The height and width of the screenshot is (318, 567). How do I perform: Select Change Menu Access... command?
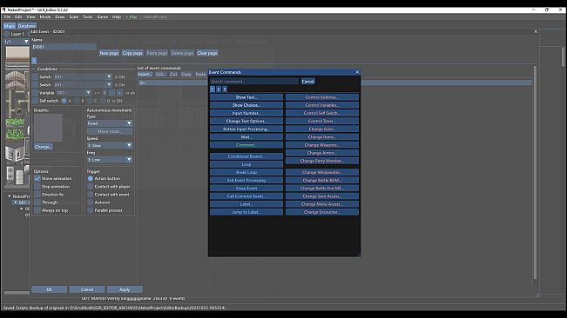pos(322,204)
